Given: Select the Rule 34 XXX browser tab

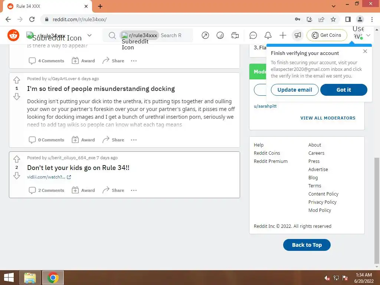Looking at the screenshot, I should coord(47,6).
